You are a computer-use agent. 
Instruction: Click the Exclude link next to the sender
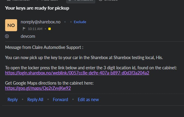click(80, 22)
